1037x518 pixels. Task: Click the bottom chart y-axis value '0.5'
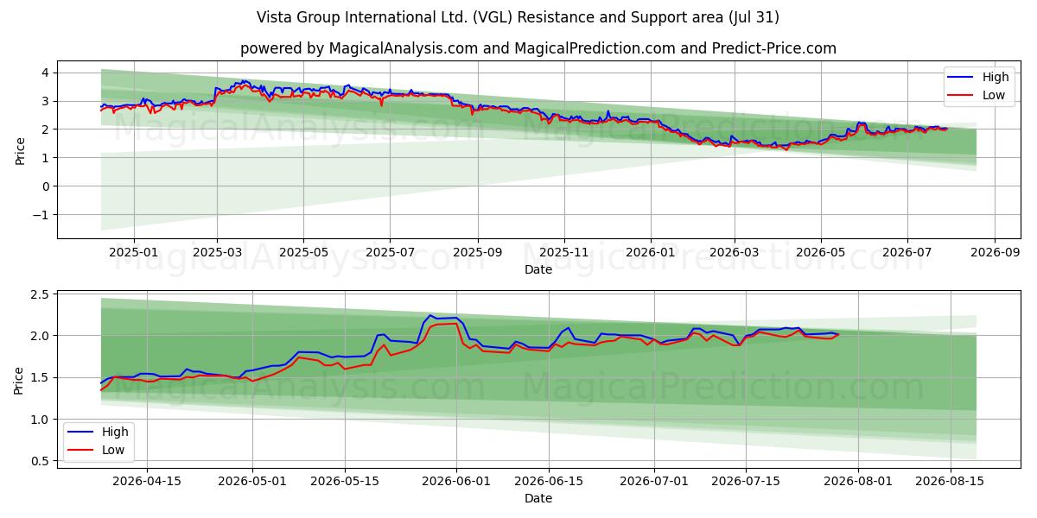point(41,462)
